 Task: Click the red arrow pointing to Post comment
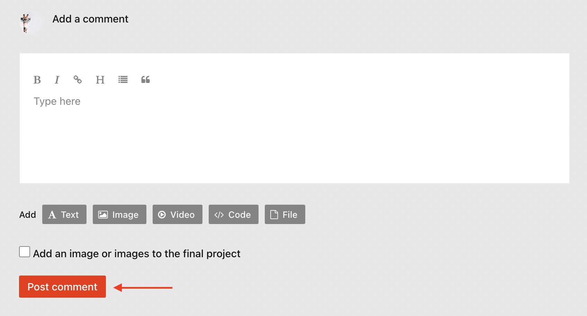(x=143, y=288)
